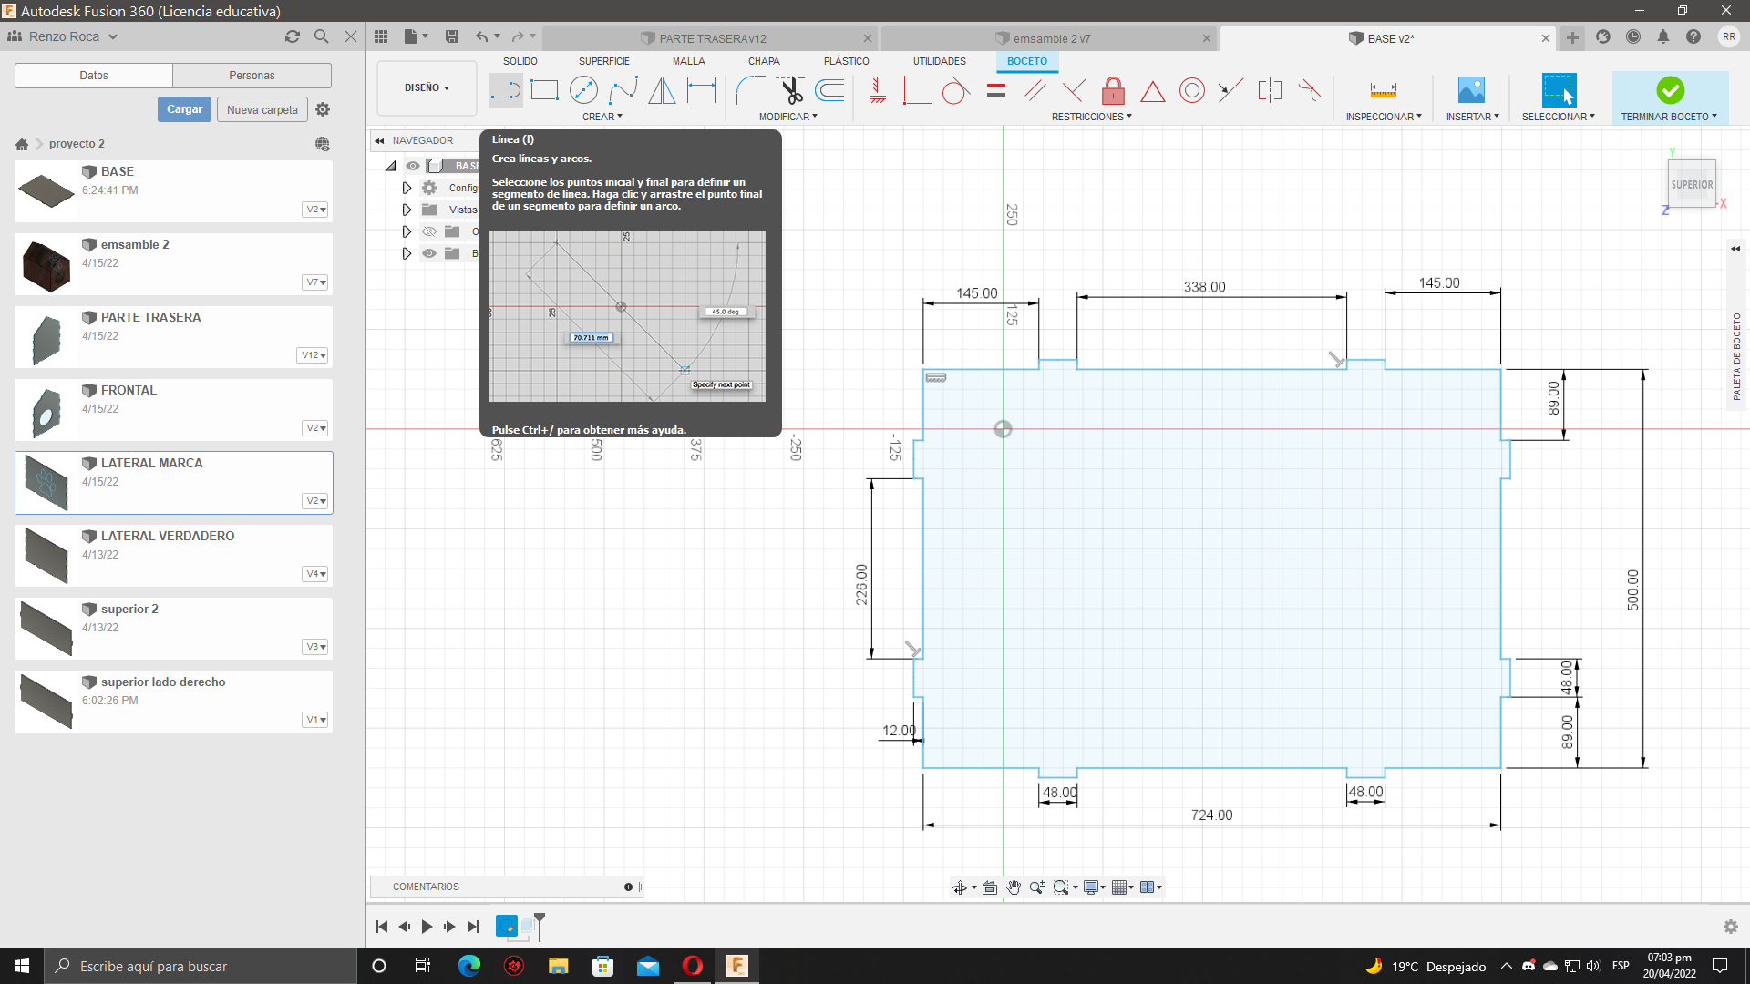Open Opera browser from taskbar
This screenshot has height=984, width=1750.
click(x=692, y=966)
